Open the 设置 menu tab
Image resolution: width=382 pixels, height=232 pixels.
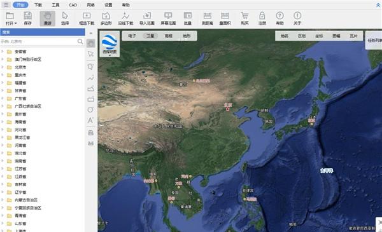[108, 5]
